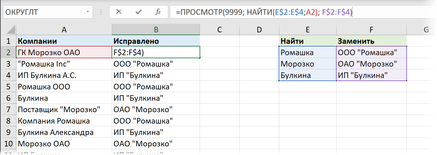
Task: Select row 8 header
Action: point(8,121)
